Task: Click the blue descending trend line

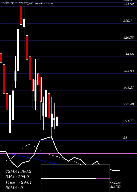Action: coord(33,159)
